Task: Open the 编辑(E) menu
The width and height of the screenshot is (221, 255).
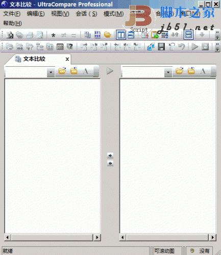Action: coord(36,14)
